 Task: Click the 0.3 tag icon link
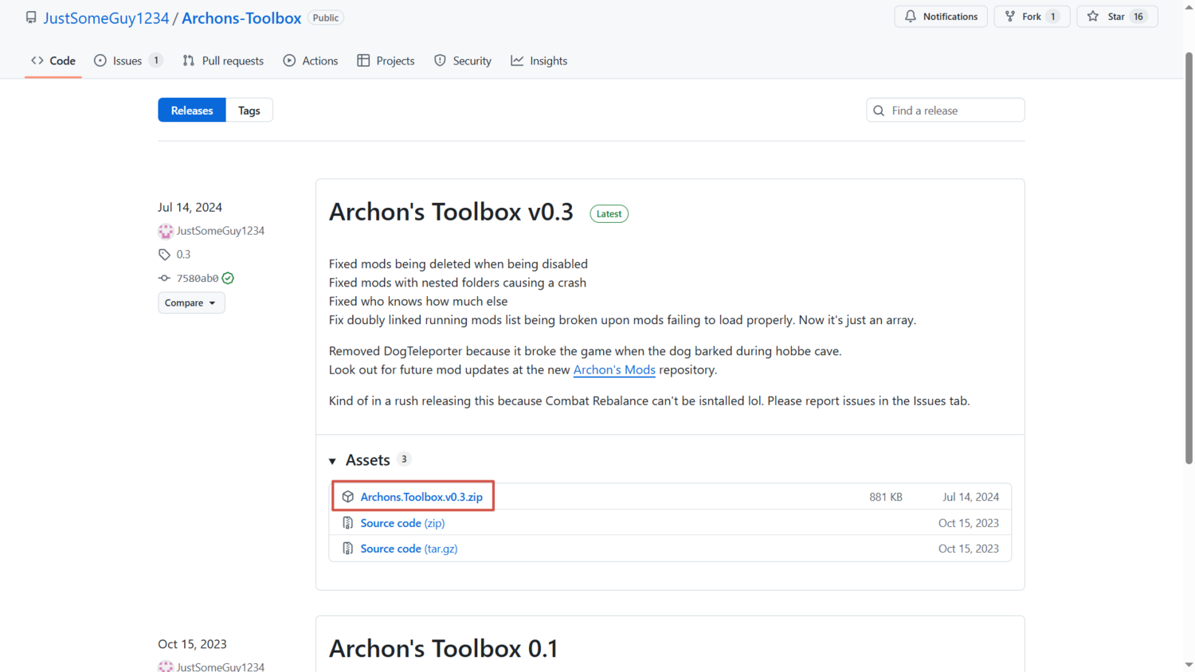(165, 255)
